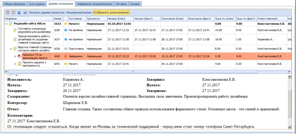Click task icon of 'Редизайн сайта rkit.ru'
Viewport: 296px width, 134px height.
click(x=11, y=24)
